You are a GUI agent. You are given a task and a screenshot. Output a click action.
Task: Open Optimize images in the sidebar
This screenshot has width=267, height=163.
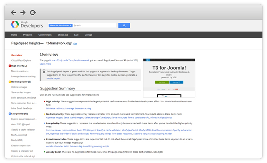(x=19, y=87)
